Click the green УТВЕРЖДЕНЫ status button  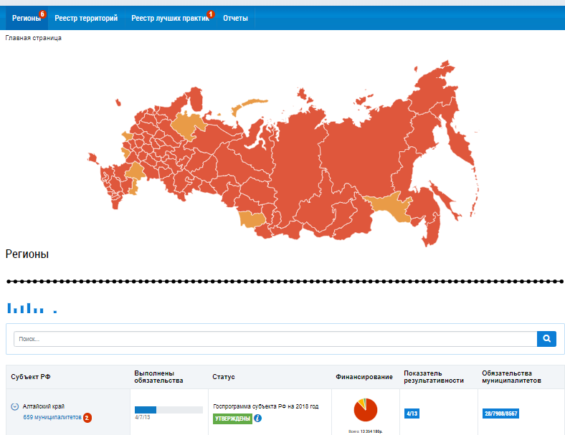click(x=232, y=419)
